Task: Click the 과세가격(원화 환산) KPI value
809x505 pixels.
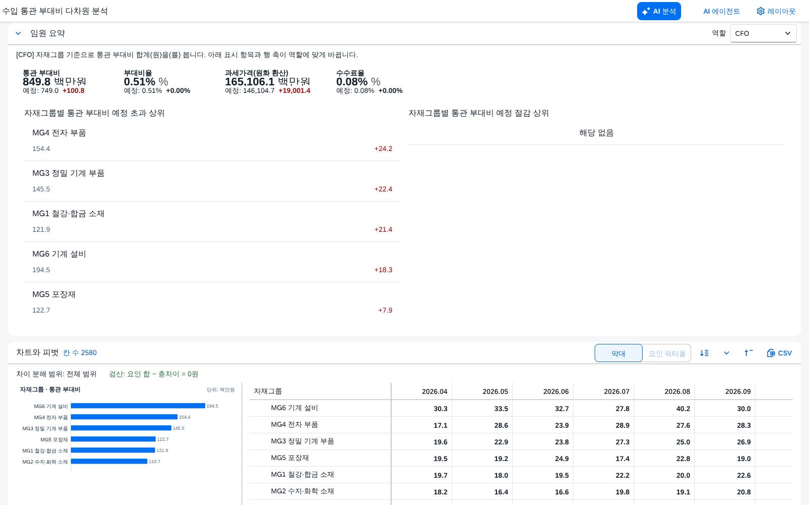Action: coord(267,82)
